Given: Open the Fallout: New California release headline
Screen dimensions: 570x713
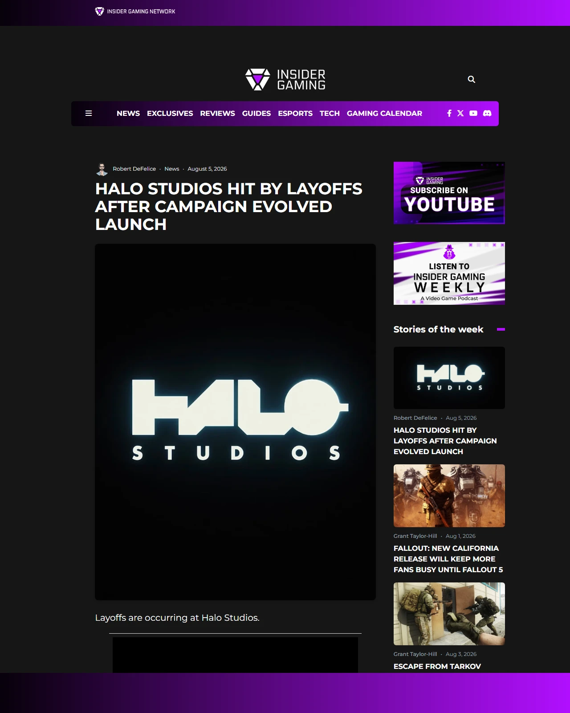Looking at the screenshot, I should click(x=448, y=559).
